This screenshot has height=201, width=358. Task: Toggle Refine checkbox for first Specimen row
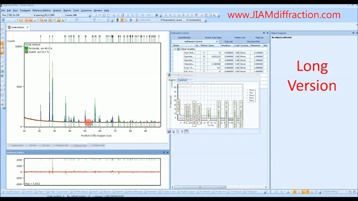(x=204, y=56)
